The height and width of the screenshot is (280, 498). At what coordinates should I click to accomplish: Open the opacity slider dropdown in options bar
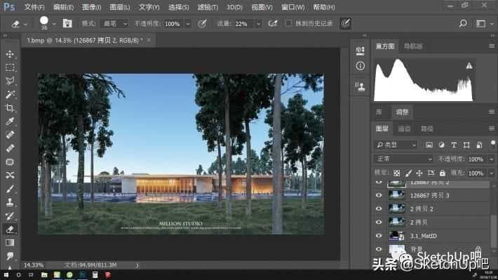pos(188,24)
